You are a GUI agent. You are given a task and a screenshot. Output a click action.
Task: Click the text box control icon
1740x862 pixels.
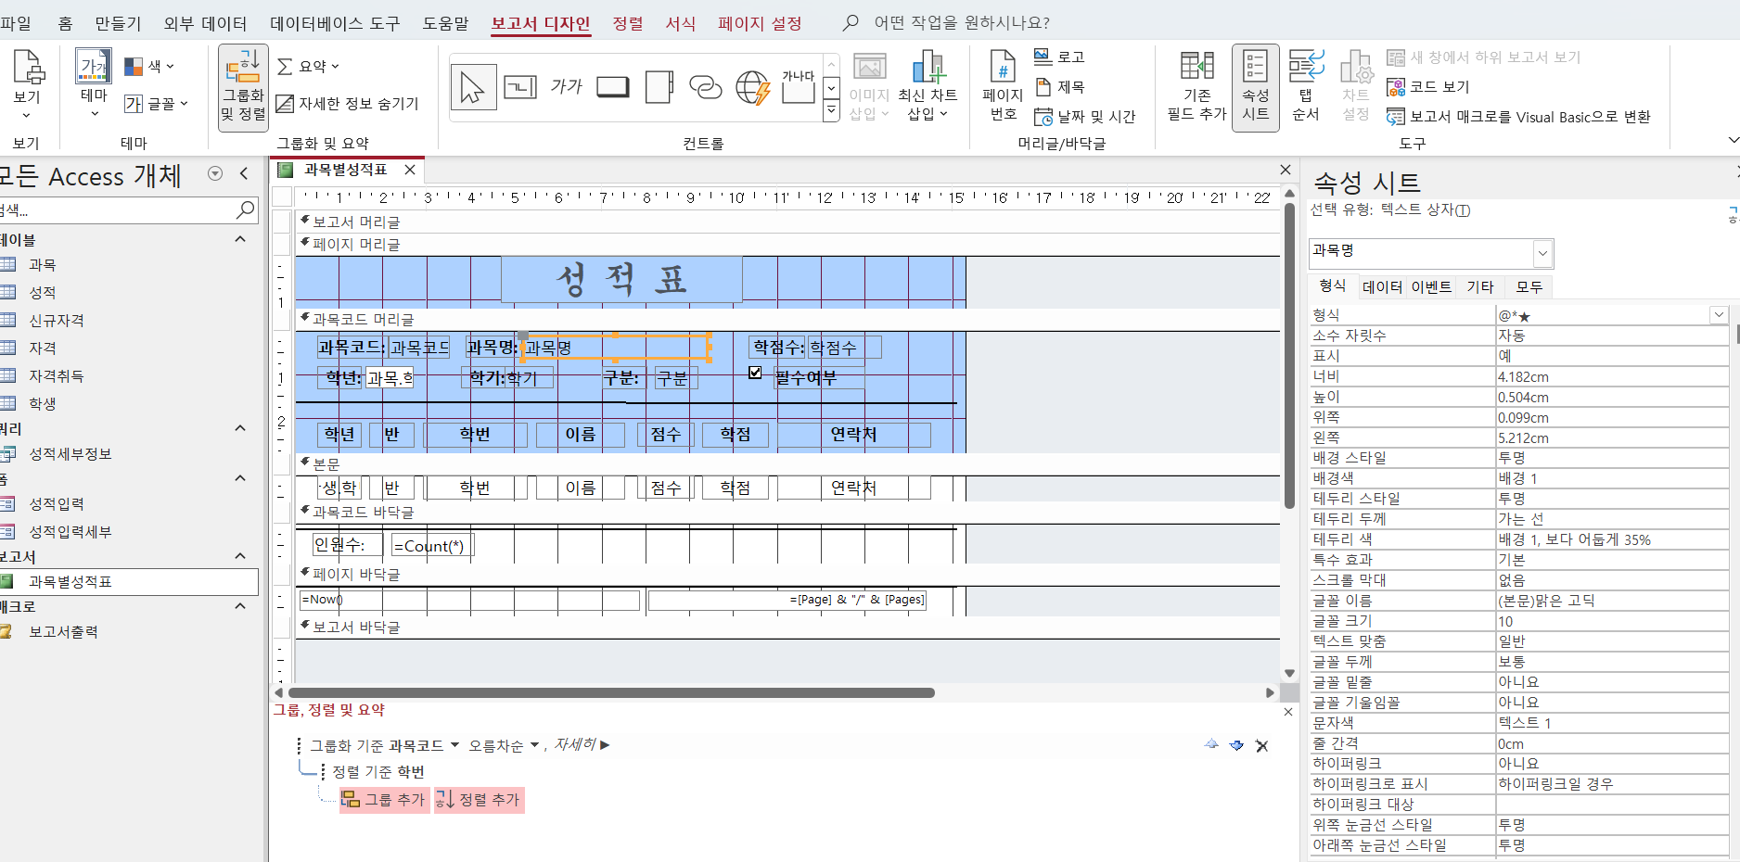pyautogui.click(x=519, y=88)
